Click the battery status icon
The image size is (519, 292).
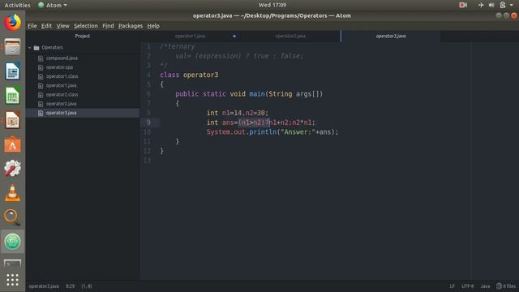503,5
